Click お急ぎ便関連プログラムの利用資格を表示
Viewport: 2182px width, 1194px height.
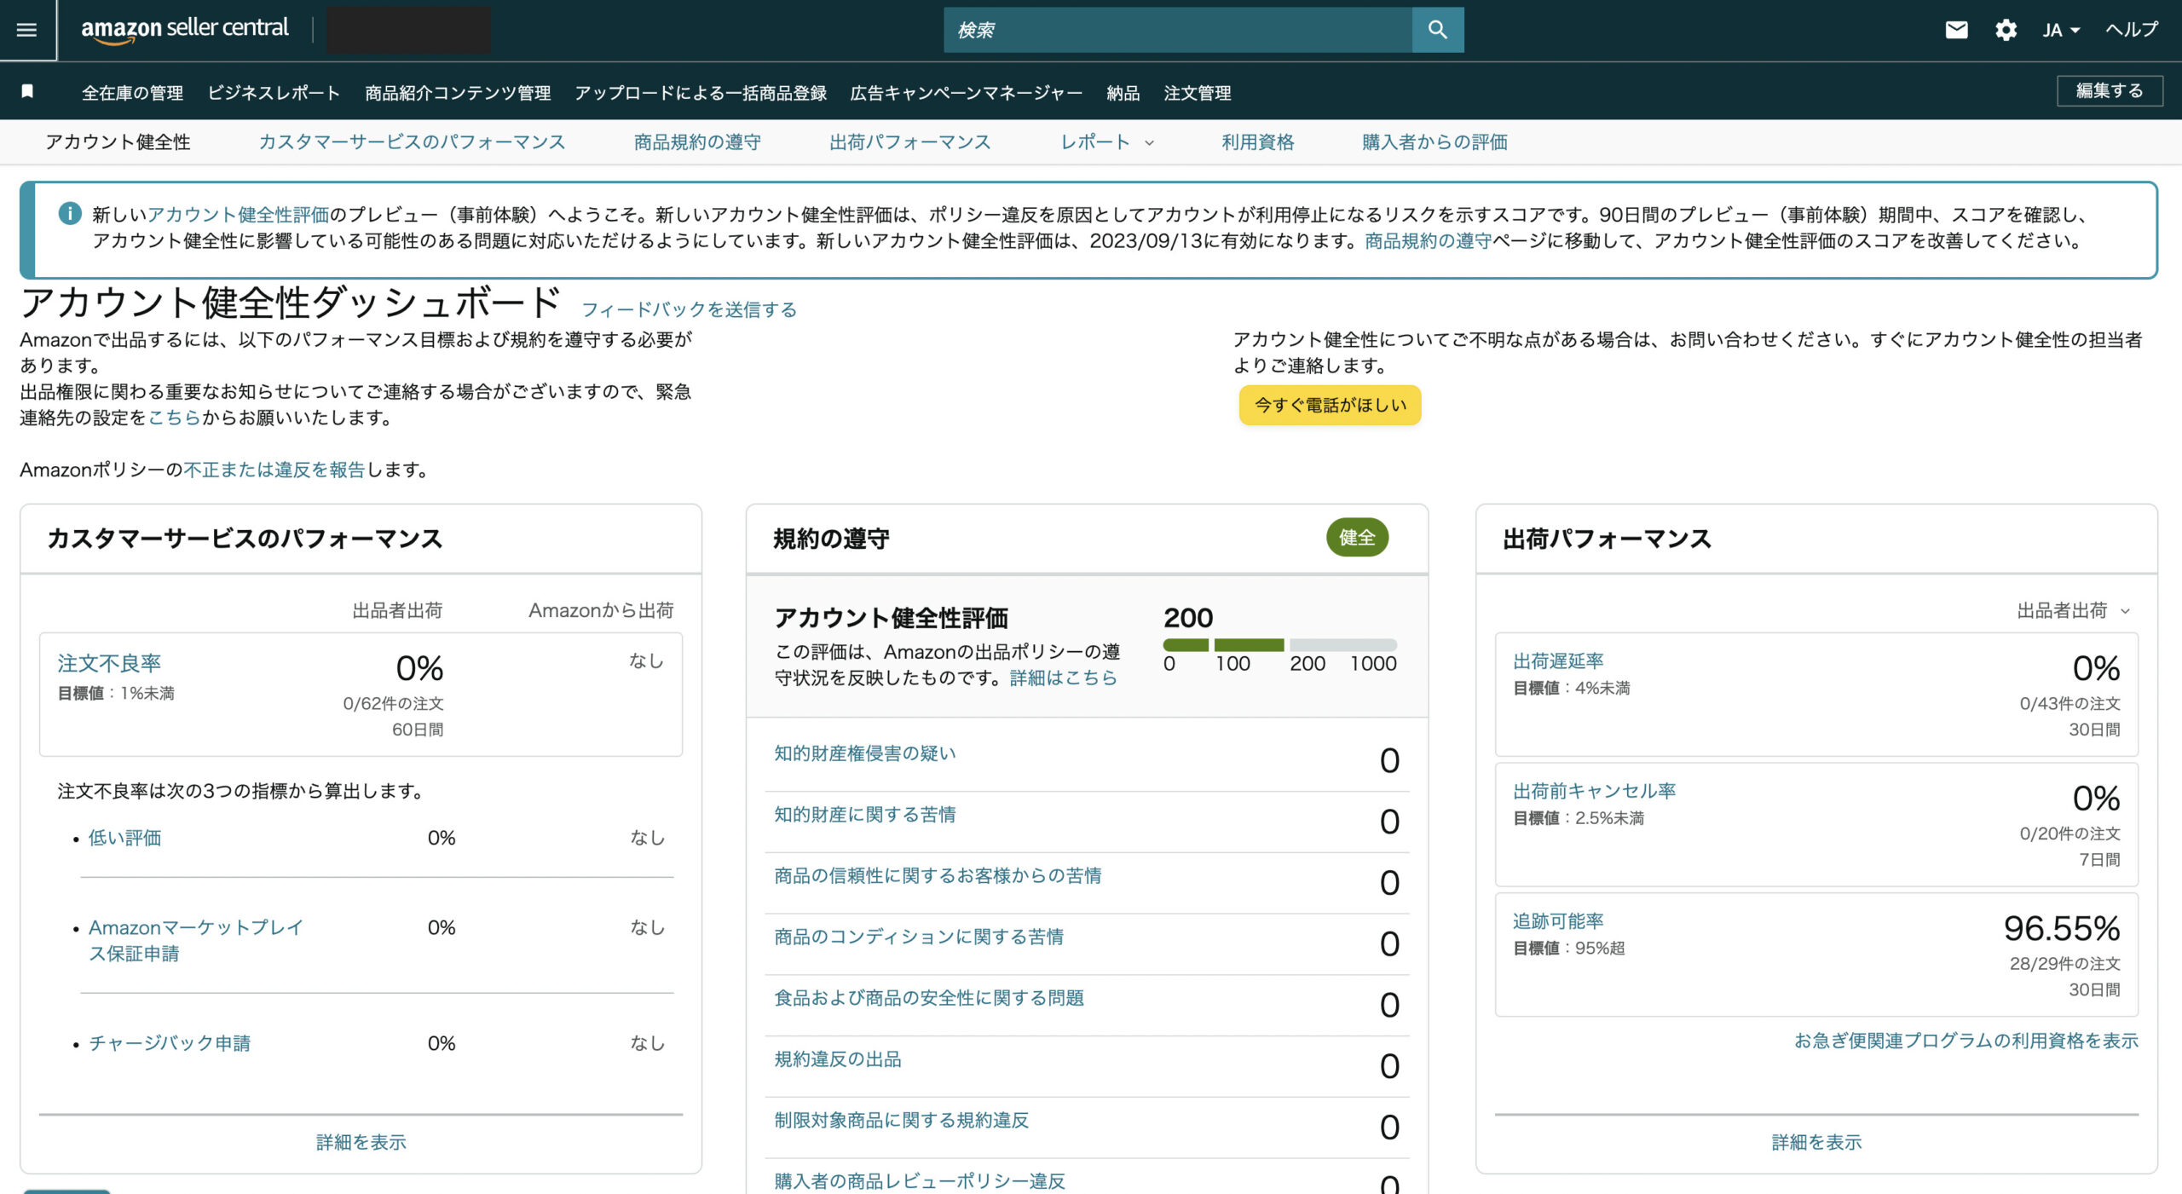[1966, 1041]
